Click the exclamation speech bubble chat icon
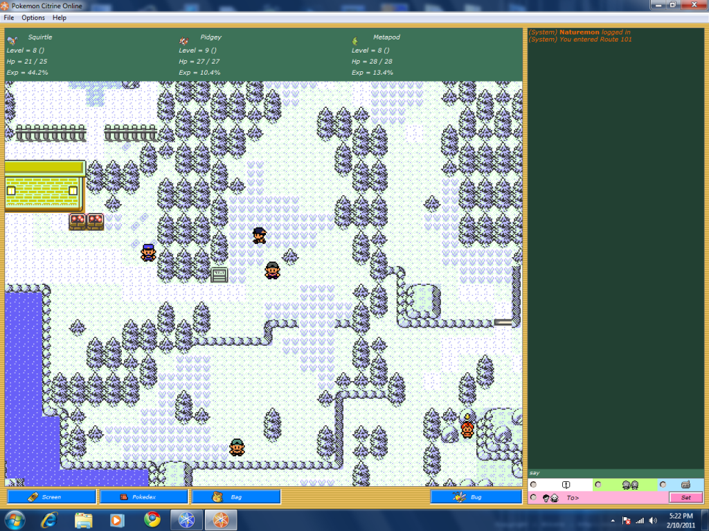This screenshot has width=709, height=531. [x=566, y=485]
